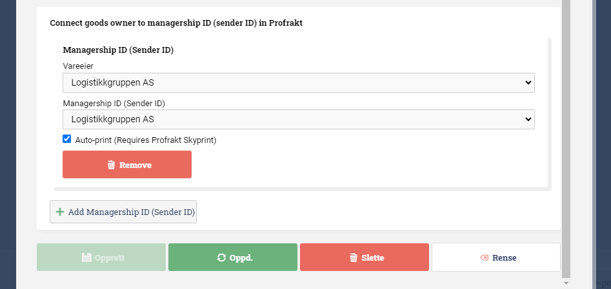Toggle the Auto-print checkbox
This screenshot has width=611, height=289.
pos(66,139)
